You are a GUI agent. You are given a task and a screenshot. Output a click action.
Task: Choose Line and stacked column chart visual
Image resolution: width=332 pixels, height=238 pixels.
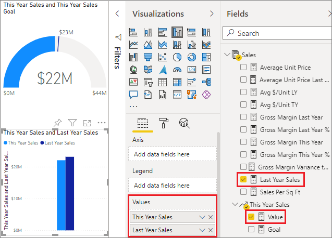tap(177, 45)
